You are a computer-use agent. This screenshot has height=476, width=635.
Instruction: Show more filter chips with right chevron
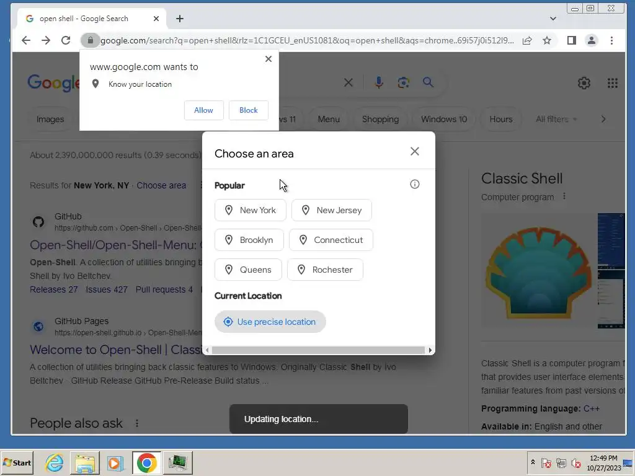(x=603, y=120)
